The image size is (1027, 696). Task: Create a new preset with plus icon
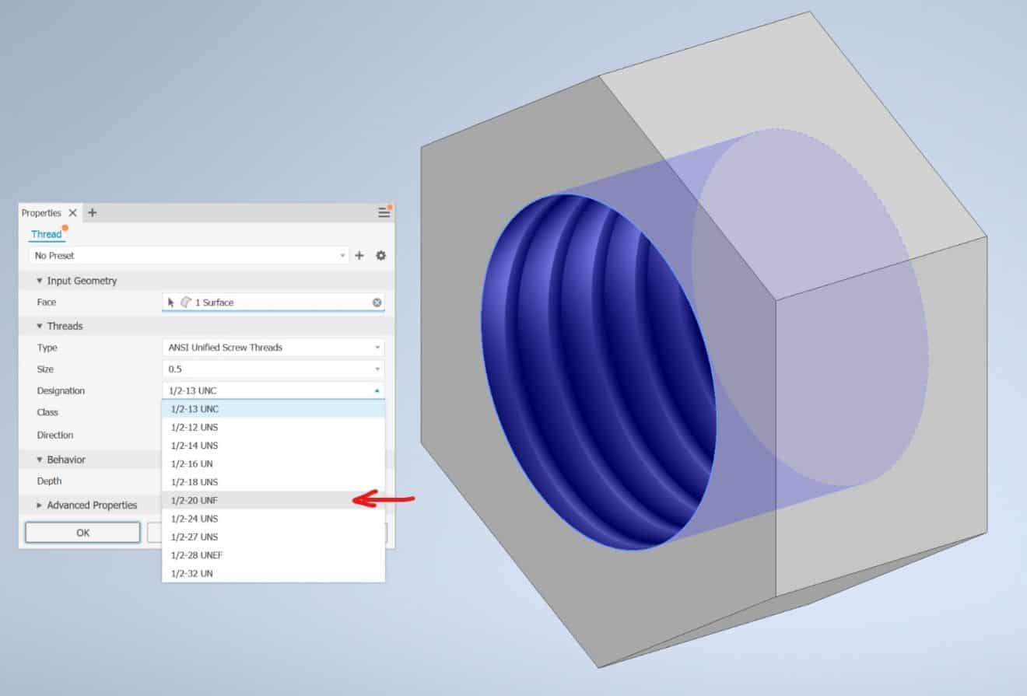tap(359, 255)
